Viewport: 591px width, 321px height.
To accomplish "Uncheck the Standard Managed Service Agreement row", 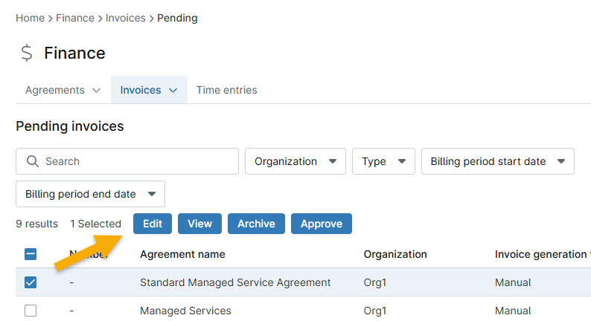I will pos(31,282).
